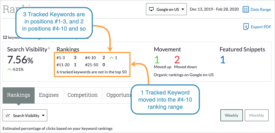The width and height of the screenshot is (275, 133).
Task: Click the red Moved down count
Action: tap(177, 60)
